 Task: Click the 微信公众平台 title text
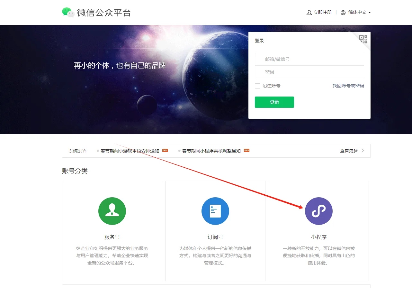point(104,13)
